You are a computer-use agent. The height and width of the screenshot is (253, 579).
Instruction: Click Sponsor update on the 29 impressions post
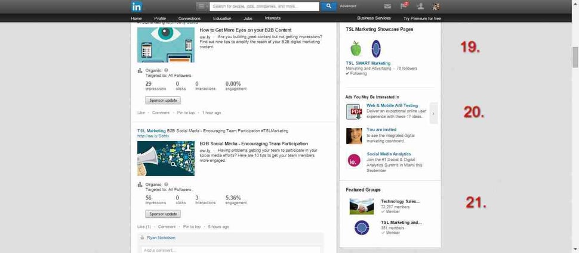tap(163, 100)
